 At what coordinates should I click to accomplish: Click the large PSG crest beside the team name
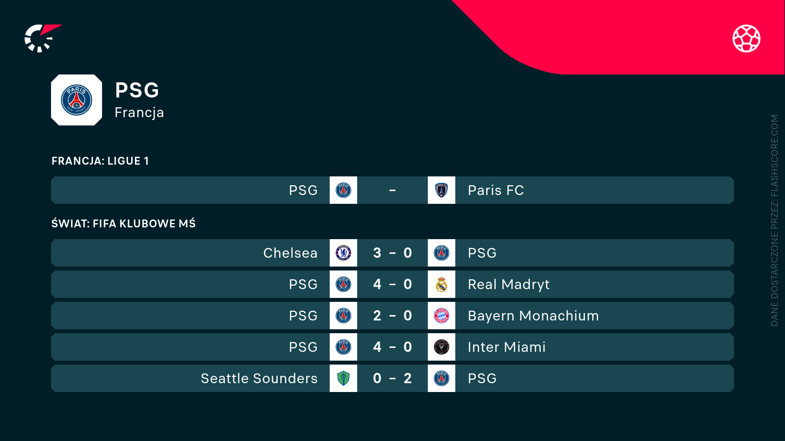pos(77,100)
